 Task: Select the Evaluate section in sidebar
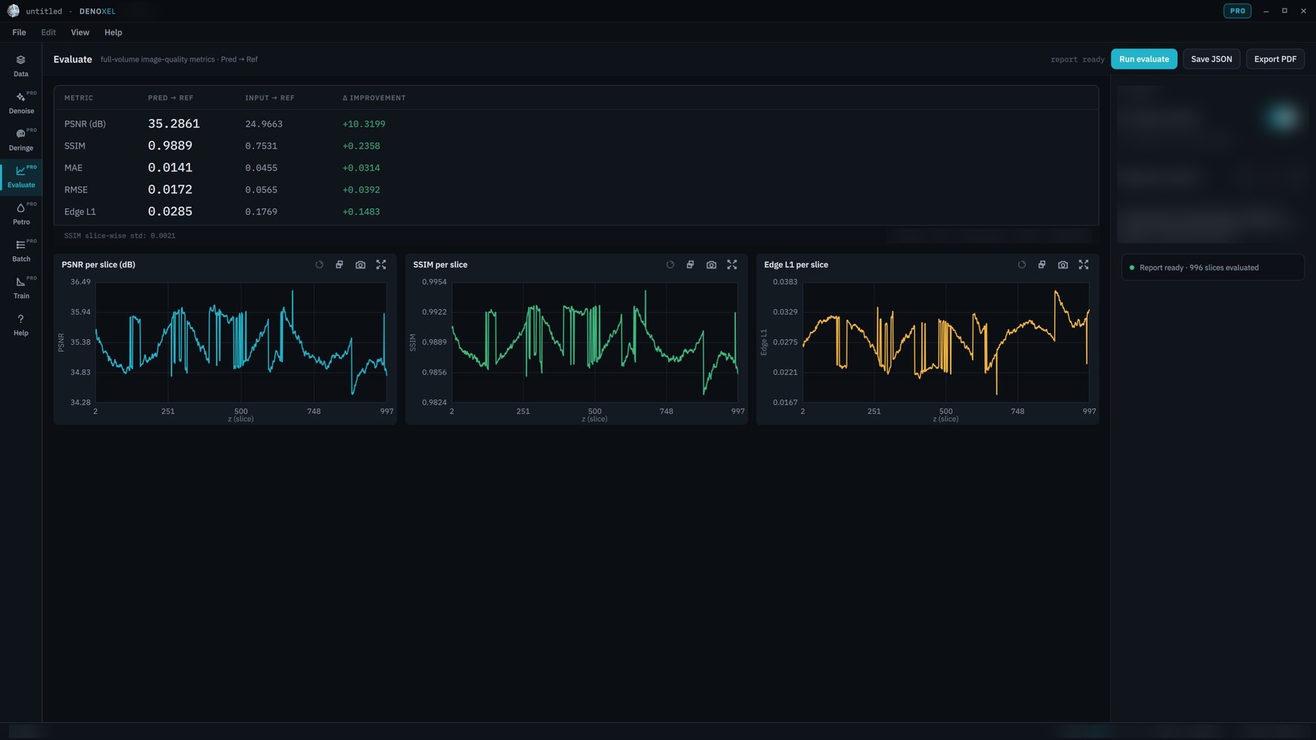[21, 177]
